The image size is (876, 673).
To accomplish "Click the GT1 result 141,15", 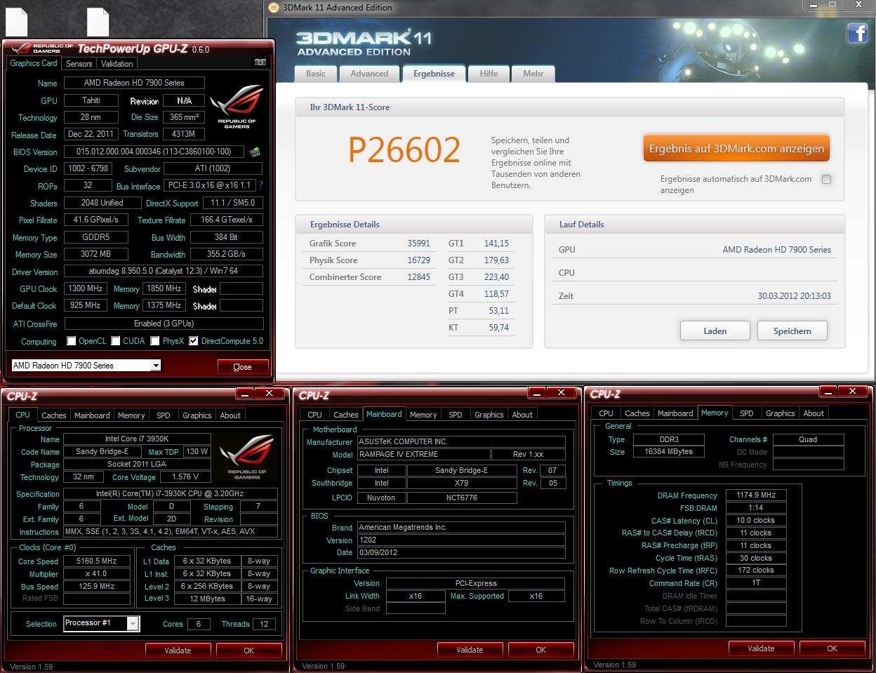I will pyautogui.click(x=496, y=244).
